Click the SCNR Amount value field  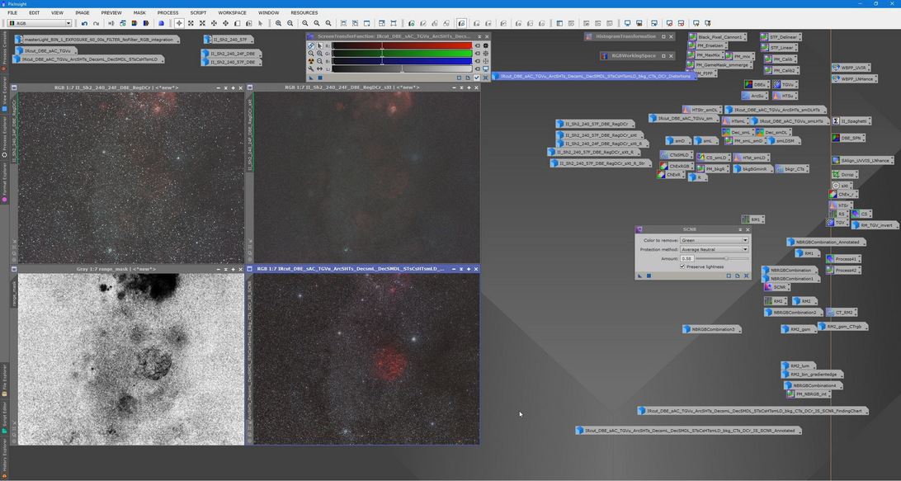pyautogui.click(x=688, y=258)
